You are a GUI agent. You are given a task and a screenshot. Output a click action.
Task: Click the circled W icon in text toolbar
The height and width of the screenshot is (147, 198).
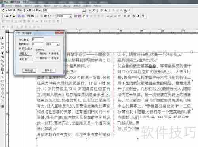pyautogui.click(x=126, y=11)
